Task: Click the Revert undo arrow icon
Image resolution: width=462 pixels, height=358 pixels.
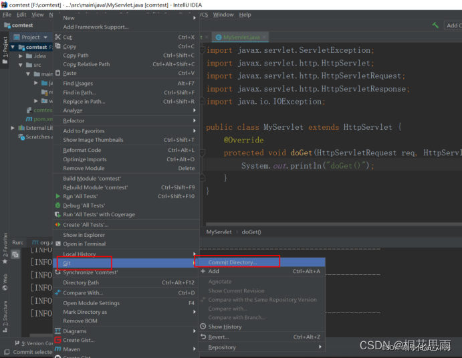Action: 203,337
